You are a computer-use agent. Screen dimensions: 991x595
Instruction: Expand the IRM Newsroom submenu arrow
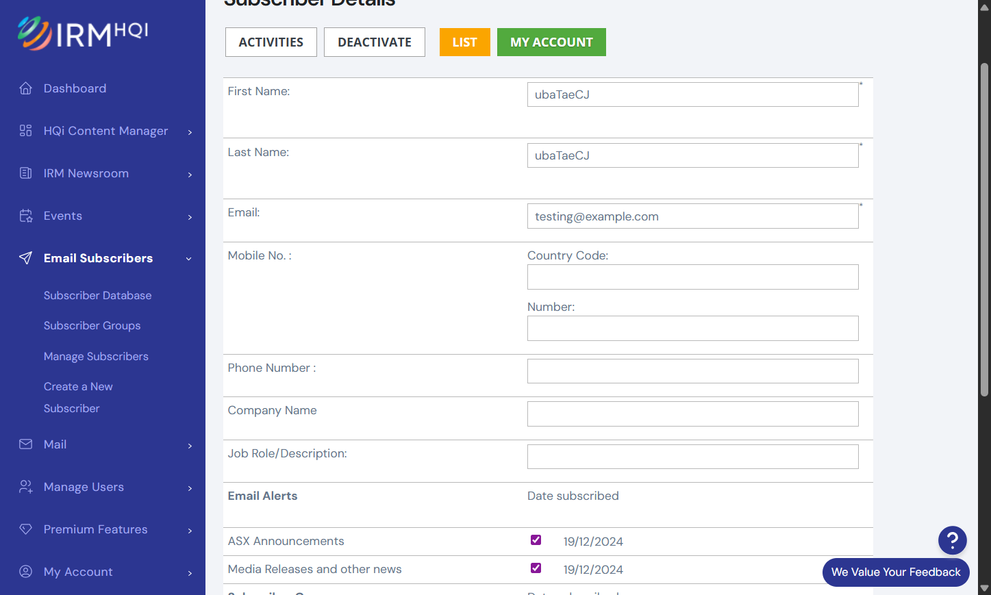tap(190, 175)
